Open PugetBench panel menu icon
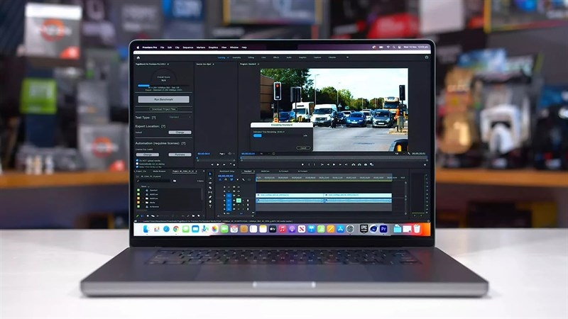 pyautogui.click(x=168, y=64)
